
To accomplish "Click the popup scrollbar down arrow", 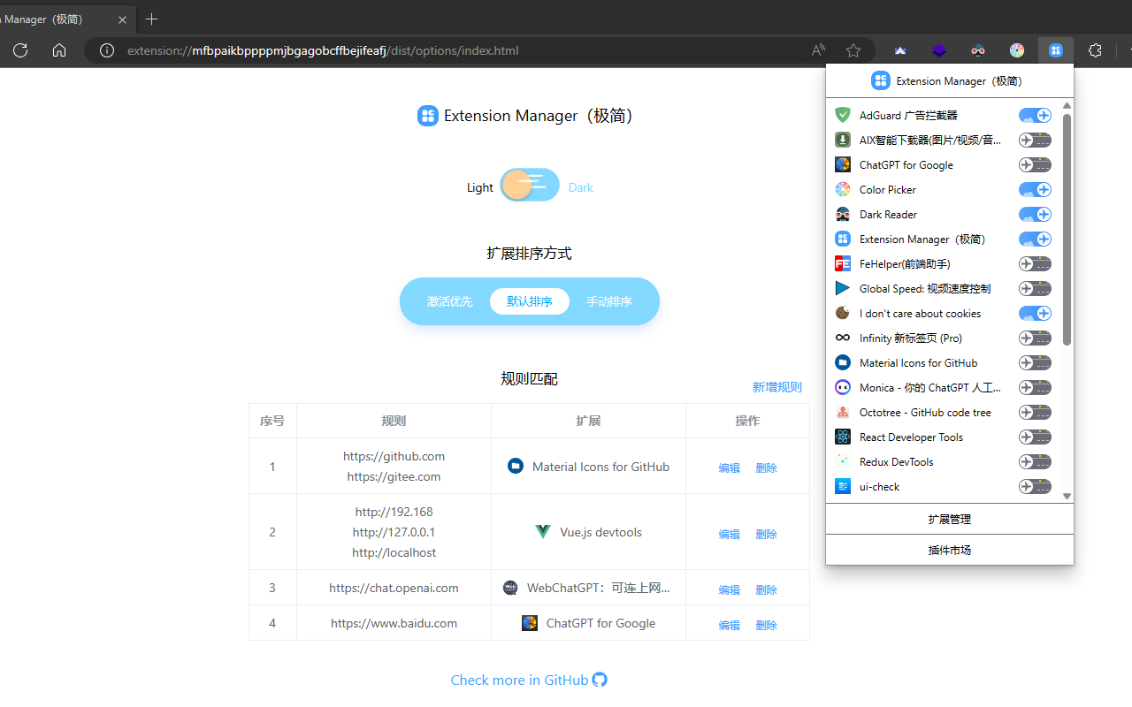I will [x=1067, y=496].
